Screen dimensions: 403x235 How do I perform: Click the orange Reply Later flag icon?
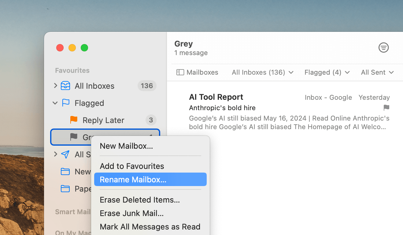point(74,120)
